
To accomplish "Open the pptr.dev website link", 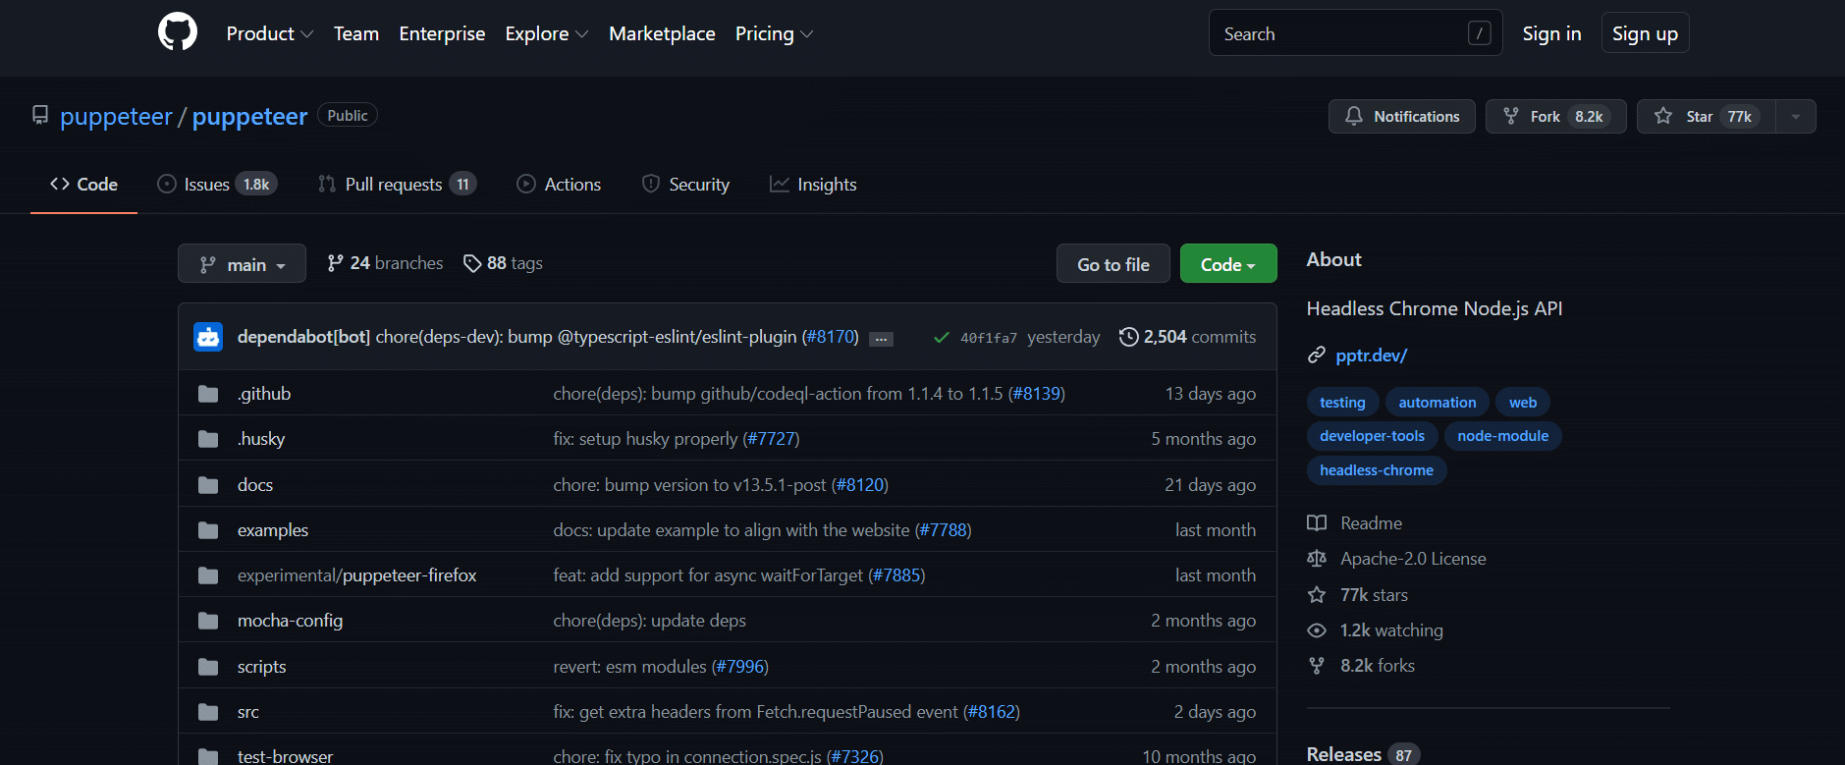I will pos(1371,355).
